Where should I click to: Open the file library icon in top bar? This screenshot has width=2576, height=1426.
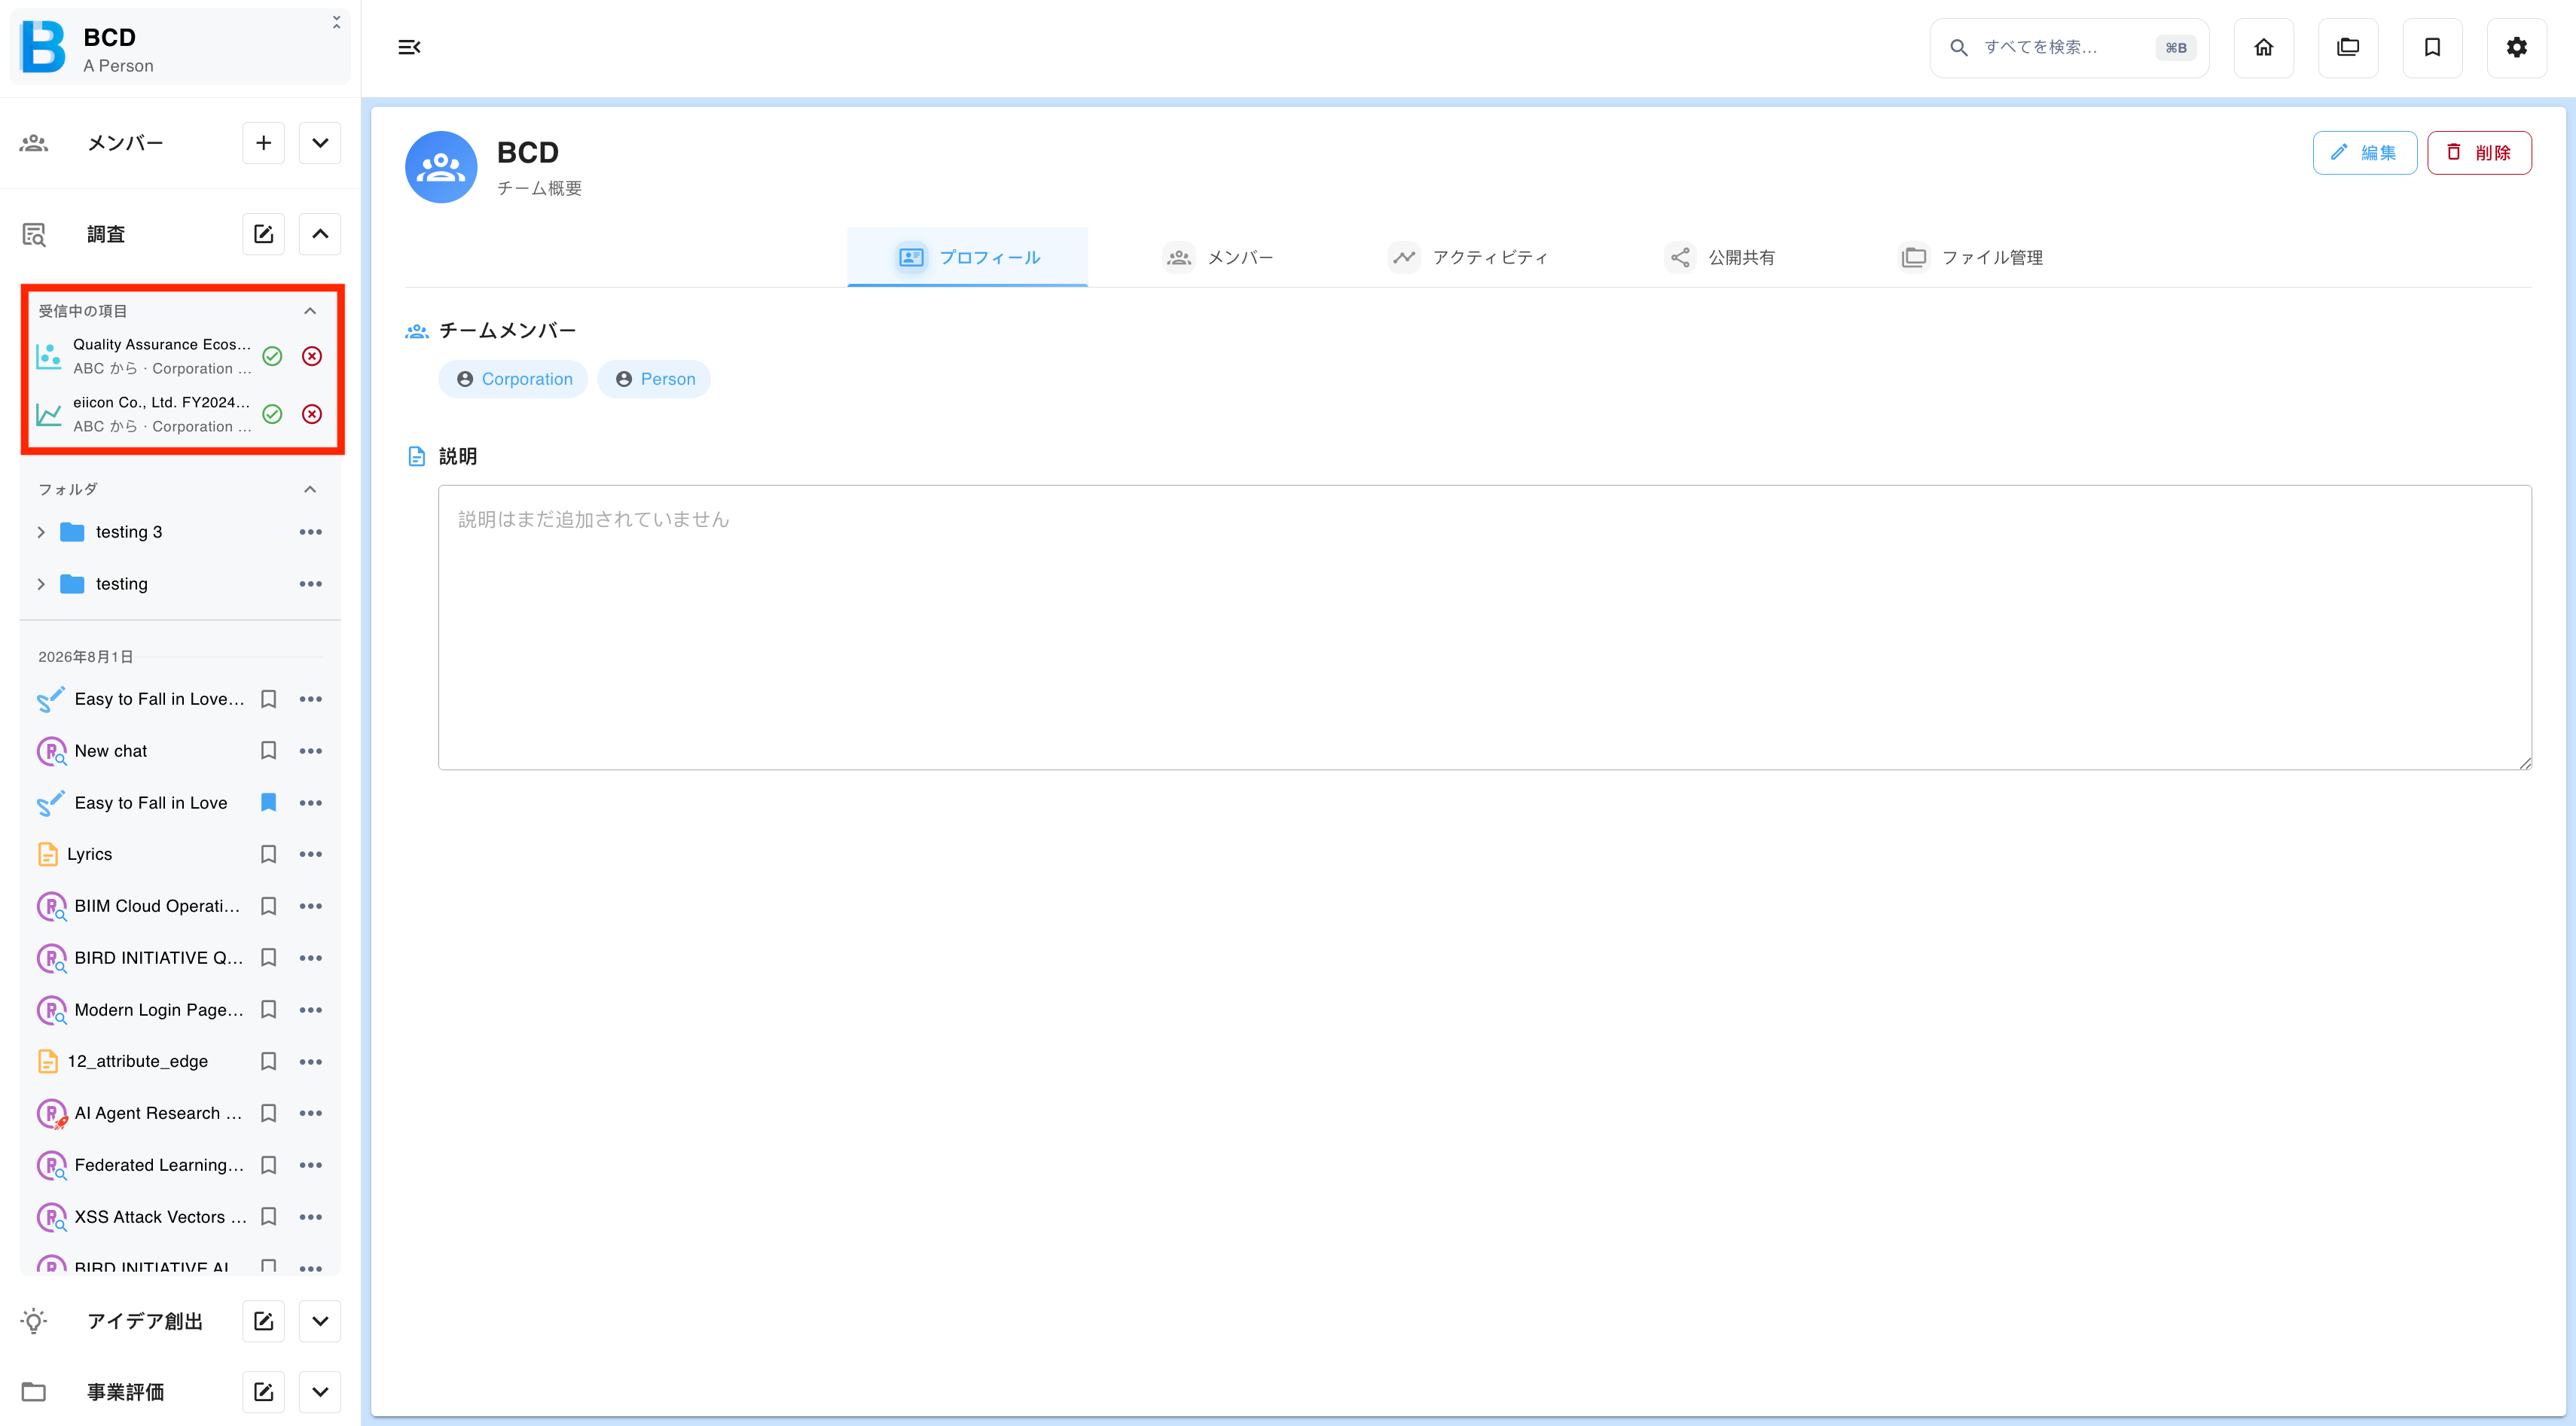coord(2348,47)
